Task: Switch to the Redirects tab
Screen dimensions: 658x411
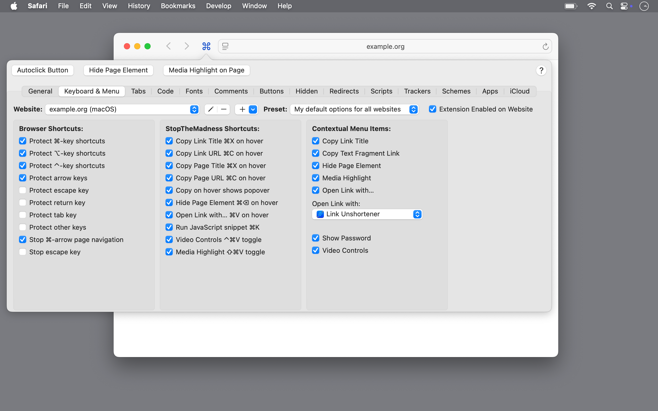Action: 344,91
